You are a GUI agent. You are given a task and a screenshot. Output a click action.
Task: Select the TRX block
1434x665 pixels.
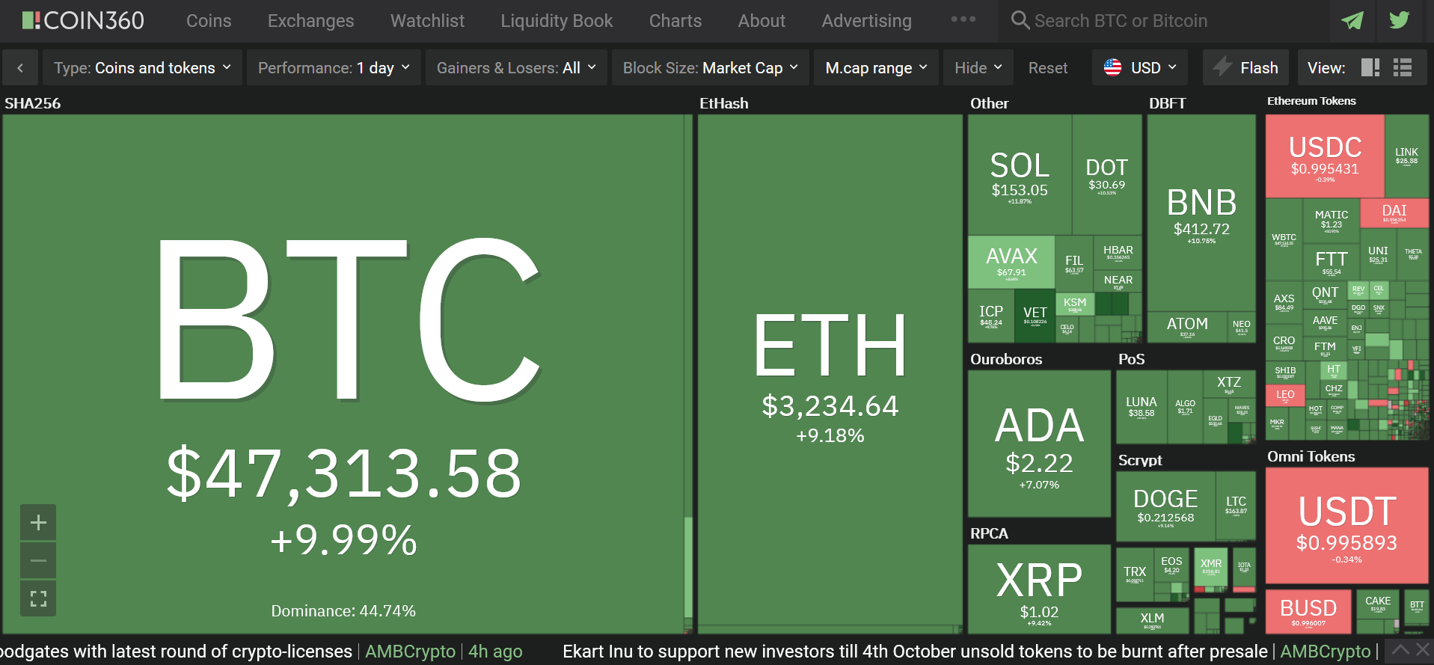pyautogui.click(x=1134, y=574)
